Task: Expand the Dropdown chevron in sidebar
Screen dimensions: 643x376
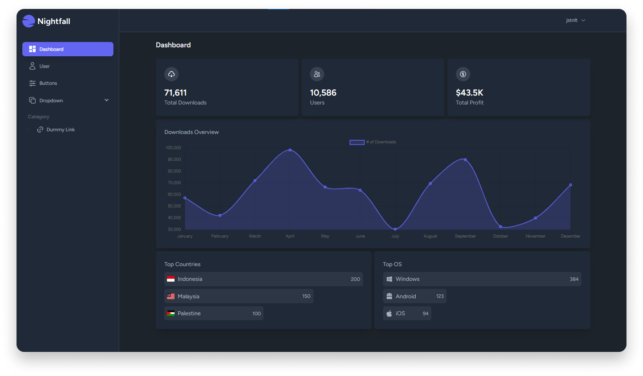Action: (x=107, y=100)
